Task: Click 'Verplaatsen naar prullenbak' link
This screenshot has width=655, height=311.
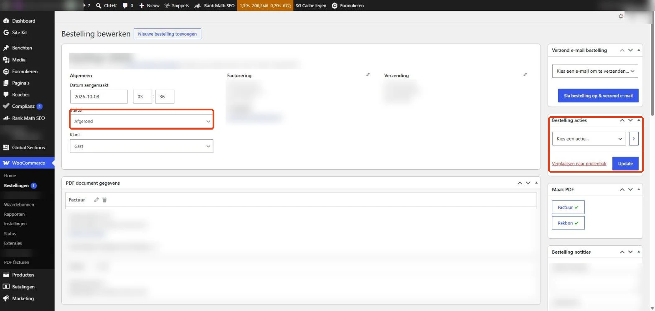Action: [579, 163]
